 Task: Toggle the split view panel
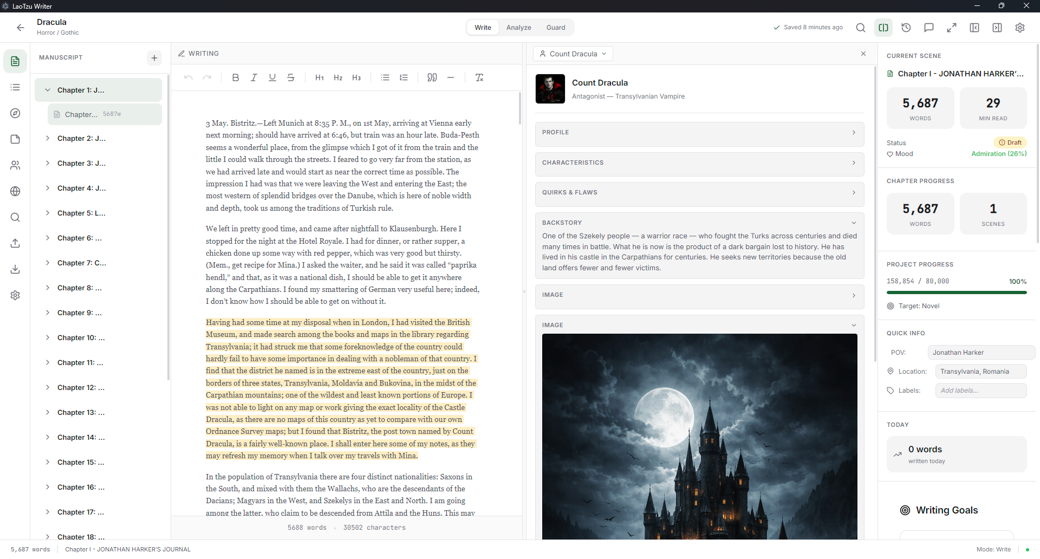(883, 28)
